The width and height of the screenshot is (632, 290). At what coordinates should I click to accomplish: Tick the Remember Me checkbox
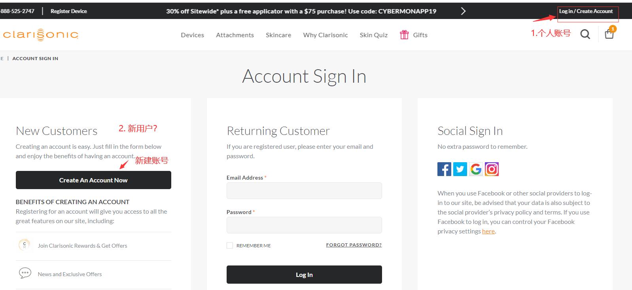[230, 246]
